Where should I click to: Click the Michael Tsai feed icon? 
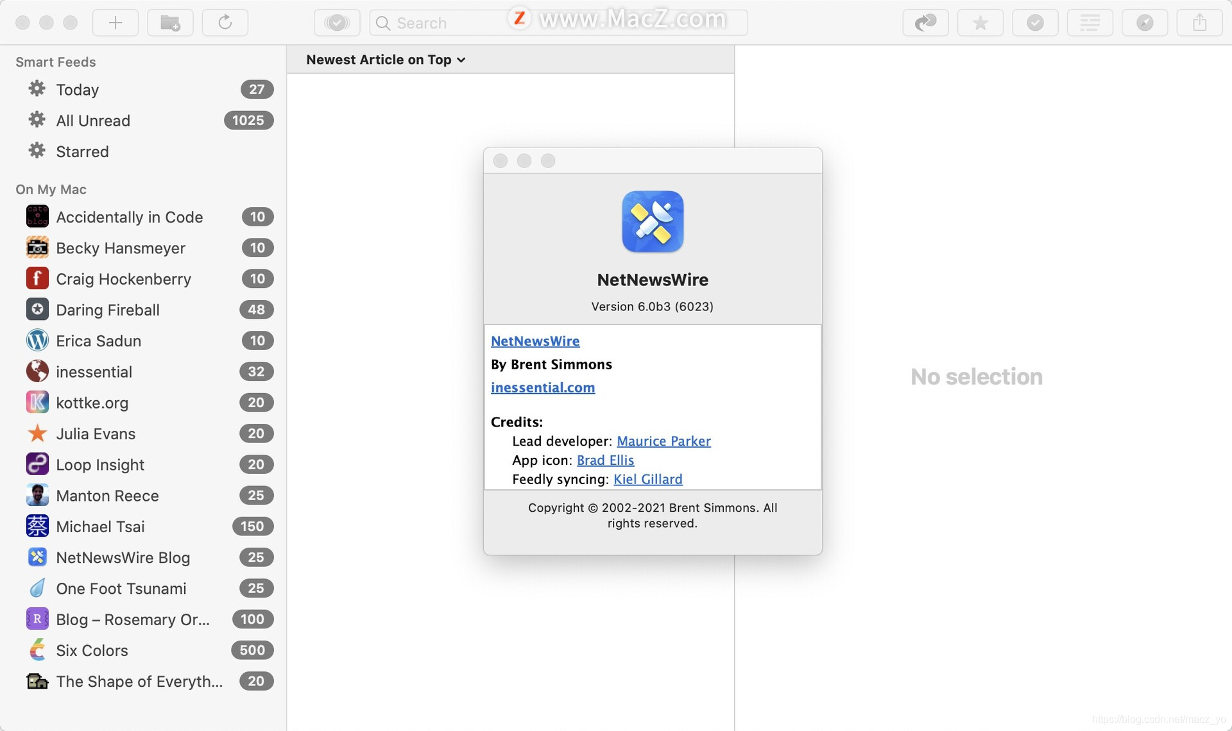point(37,526)
